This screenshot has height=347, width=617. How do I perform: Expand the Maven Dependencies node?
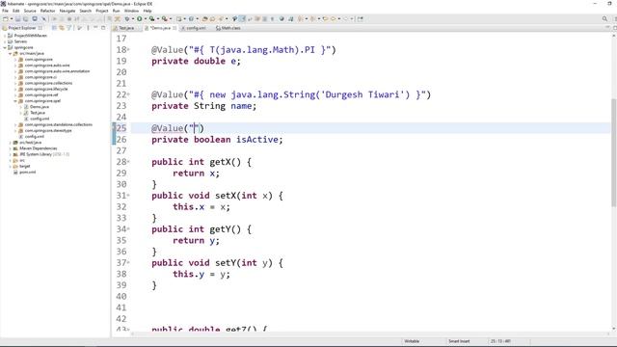point(11,148)
